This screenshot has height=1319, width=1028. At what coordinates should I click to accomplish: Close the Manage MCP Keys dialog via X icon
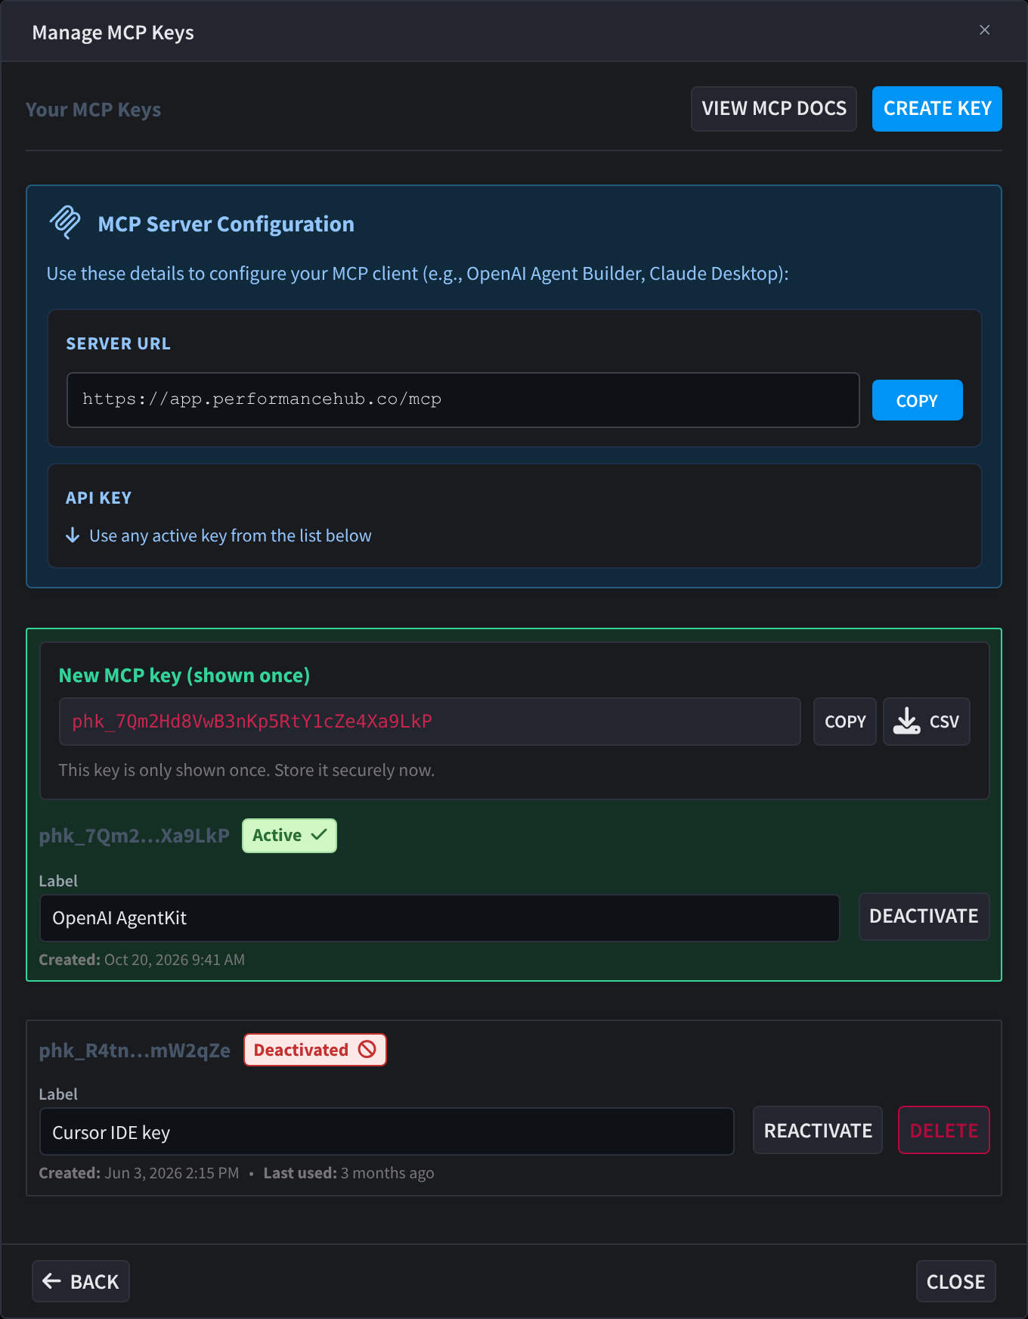click(984, 30)
